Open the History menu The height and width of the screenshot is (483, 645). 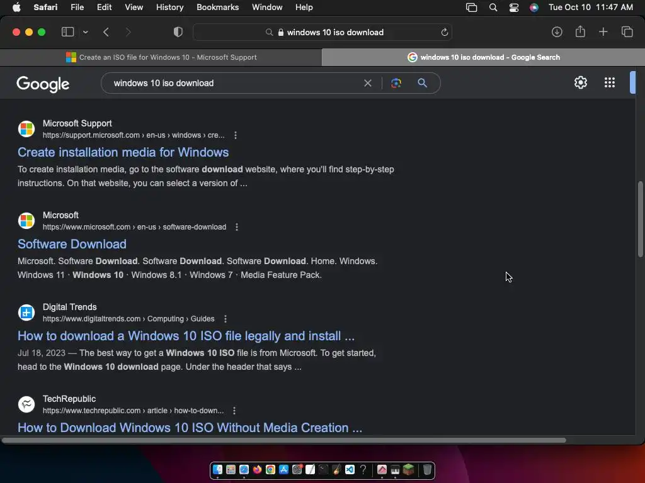[x=169, y=8]
